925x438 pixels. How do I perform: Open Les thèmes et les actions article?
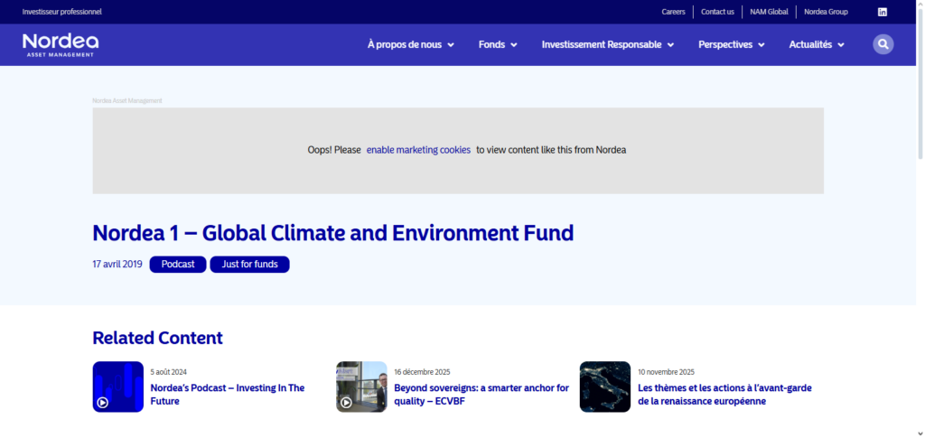tap(725, 395)
